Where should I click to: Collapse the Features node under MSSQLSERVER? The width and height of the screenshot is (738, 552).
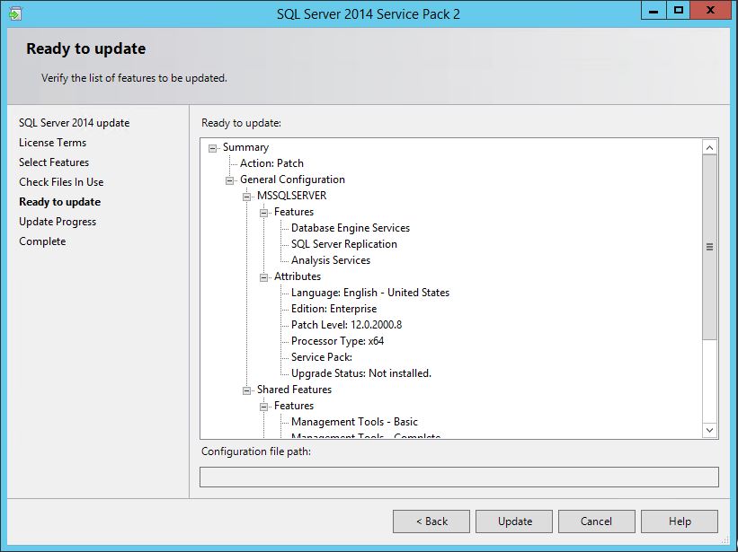(x=264, y=213)
